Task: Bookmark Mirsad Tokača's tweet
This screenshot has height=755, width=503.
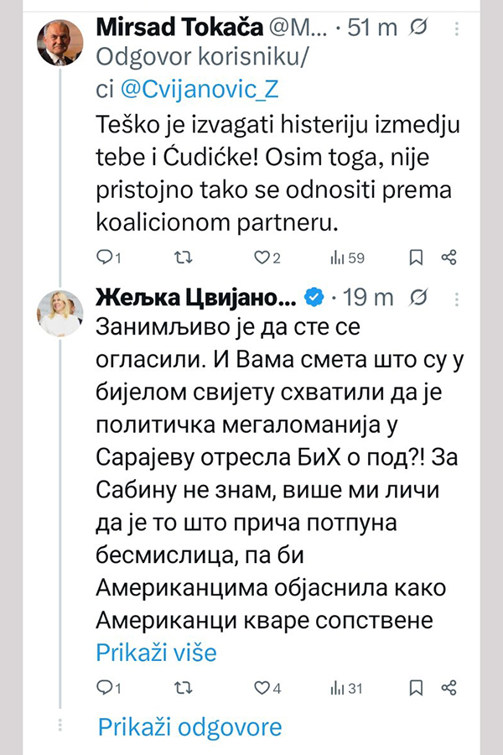Action: pyautogui.click(x=414, y=258)
